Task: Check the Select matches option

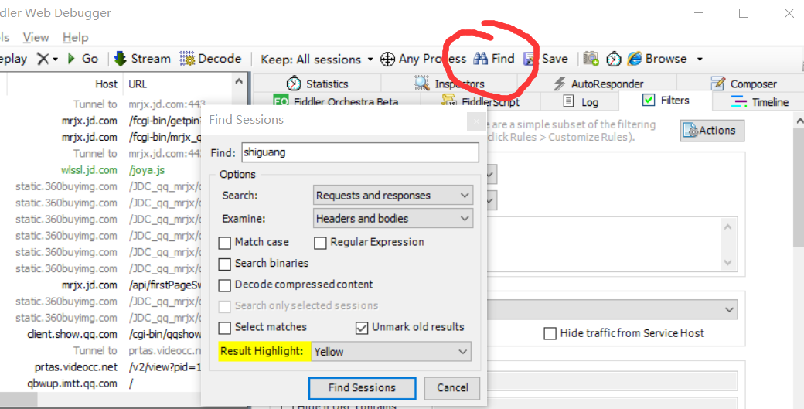Action: [225, 328]
